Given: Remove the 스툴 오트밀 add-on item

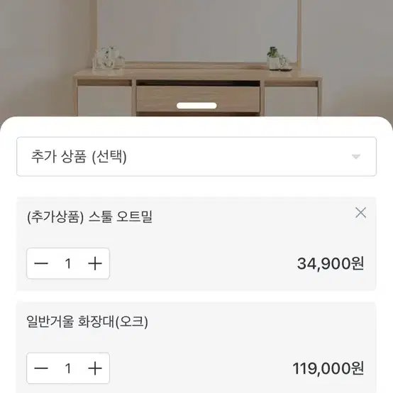Looking at the screenshot, I should pyautogui.click(x=360, y=213).
